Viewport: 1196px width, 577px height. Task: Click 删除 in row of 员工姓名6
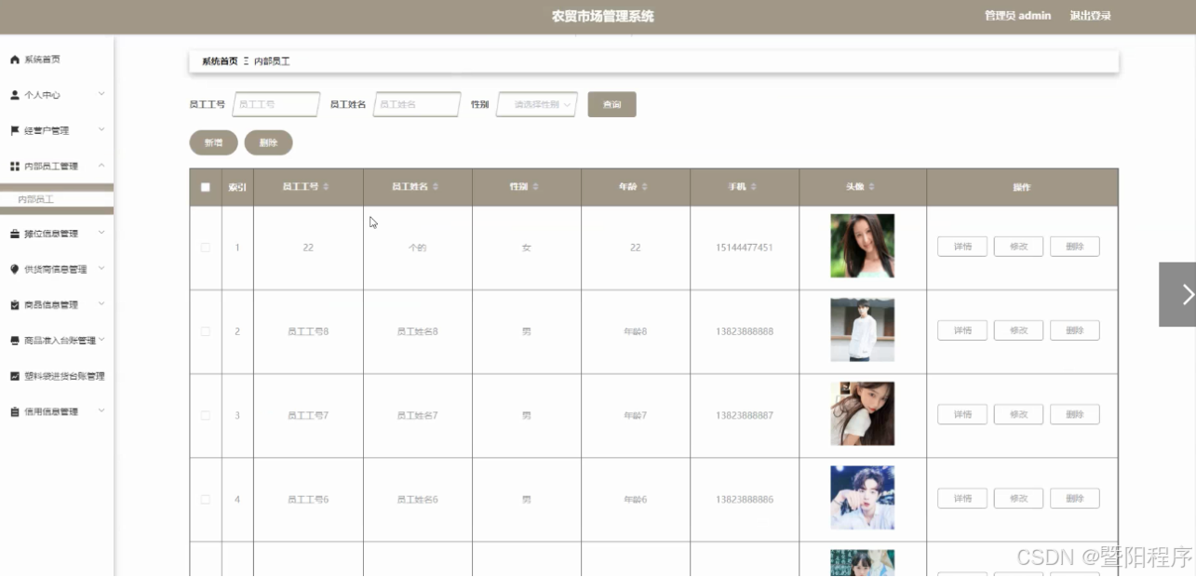(x=1075, y=498)
